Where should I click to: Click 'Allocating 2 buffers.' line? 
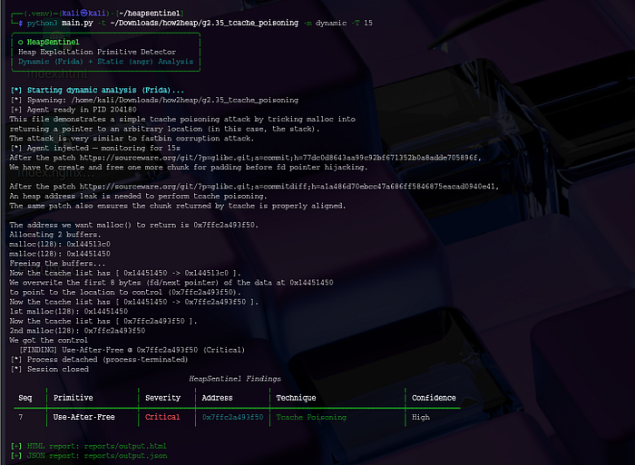pos(55,235)
